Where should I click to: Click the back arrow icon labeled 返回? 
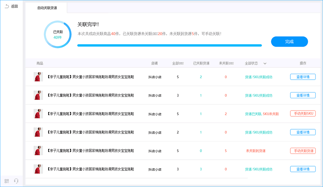7,6
